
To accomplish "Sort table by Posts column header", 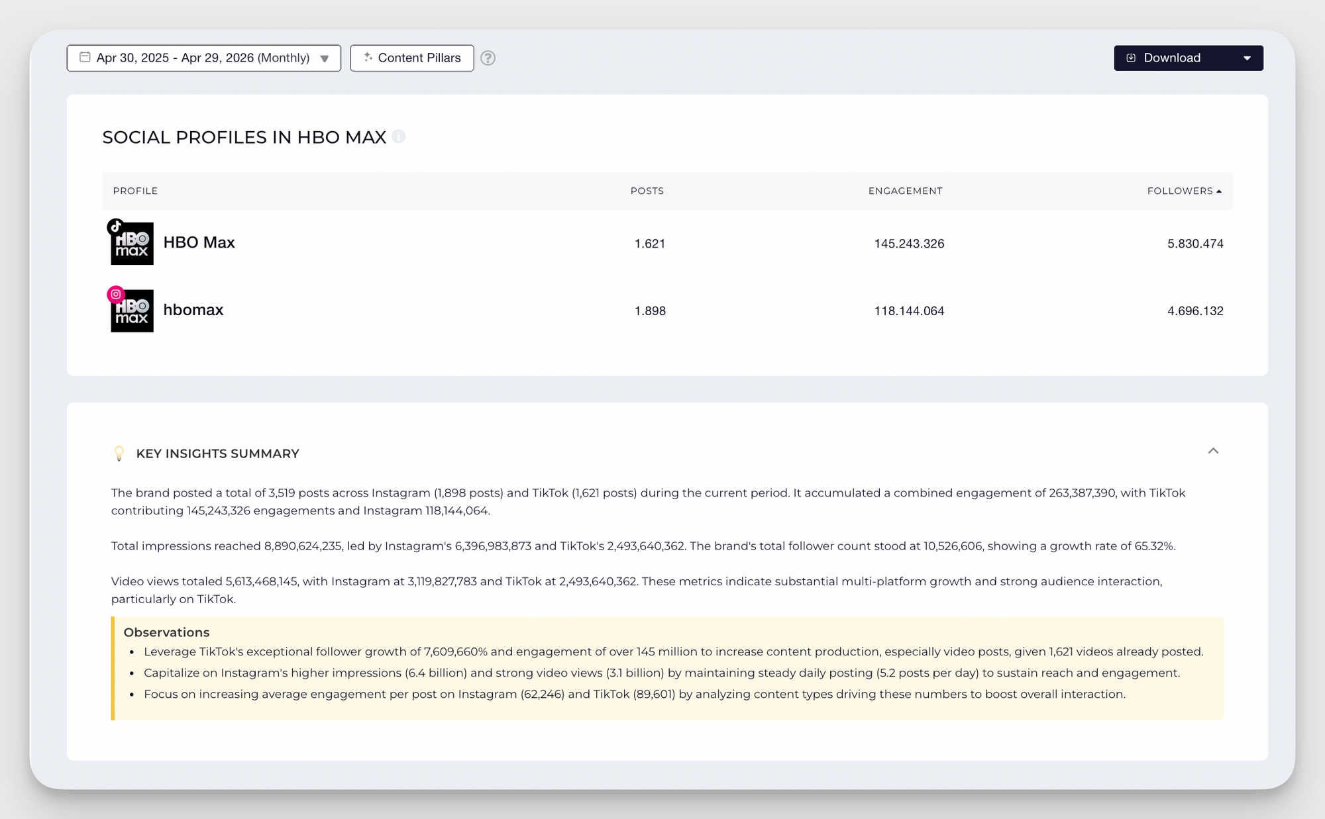I will 647,191.
